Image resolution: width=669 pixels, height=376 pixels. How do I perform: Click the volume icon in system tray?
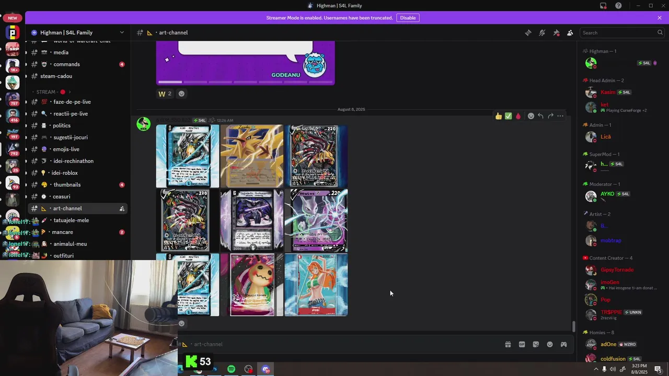(613, 369)
